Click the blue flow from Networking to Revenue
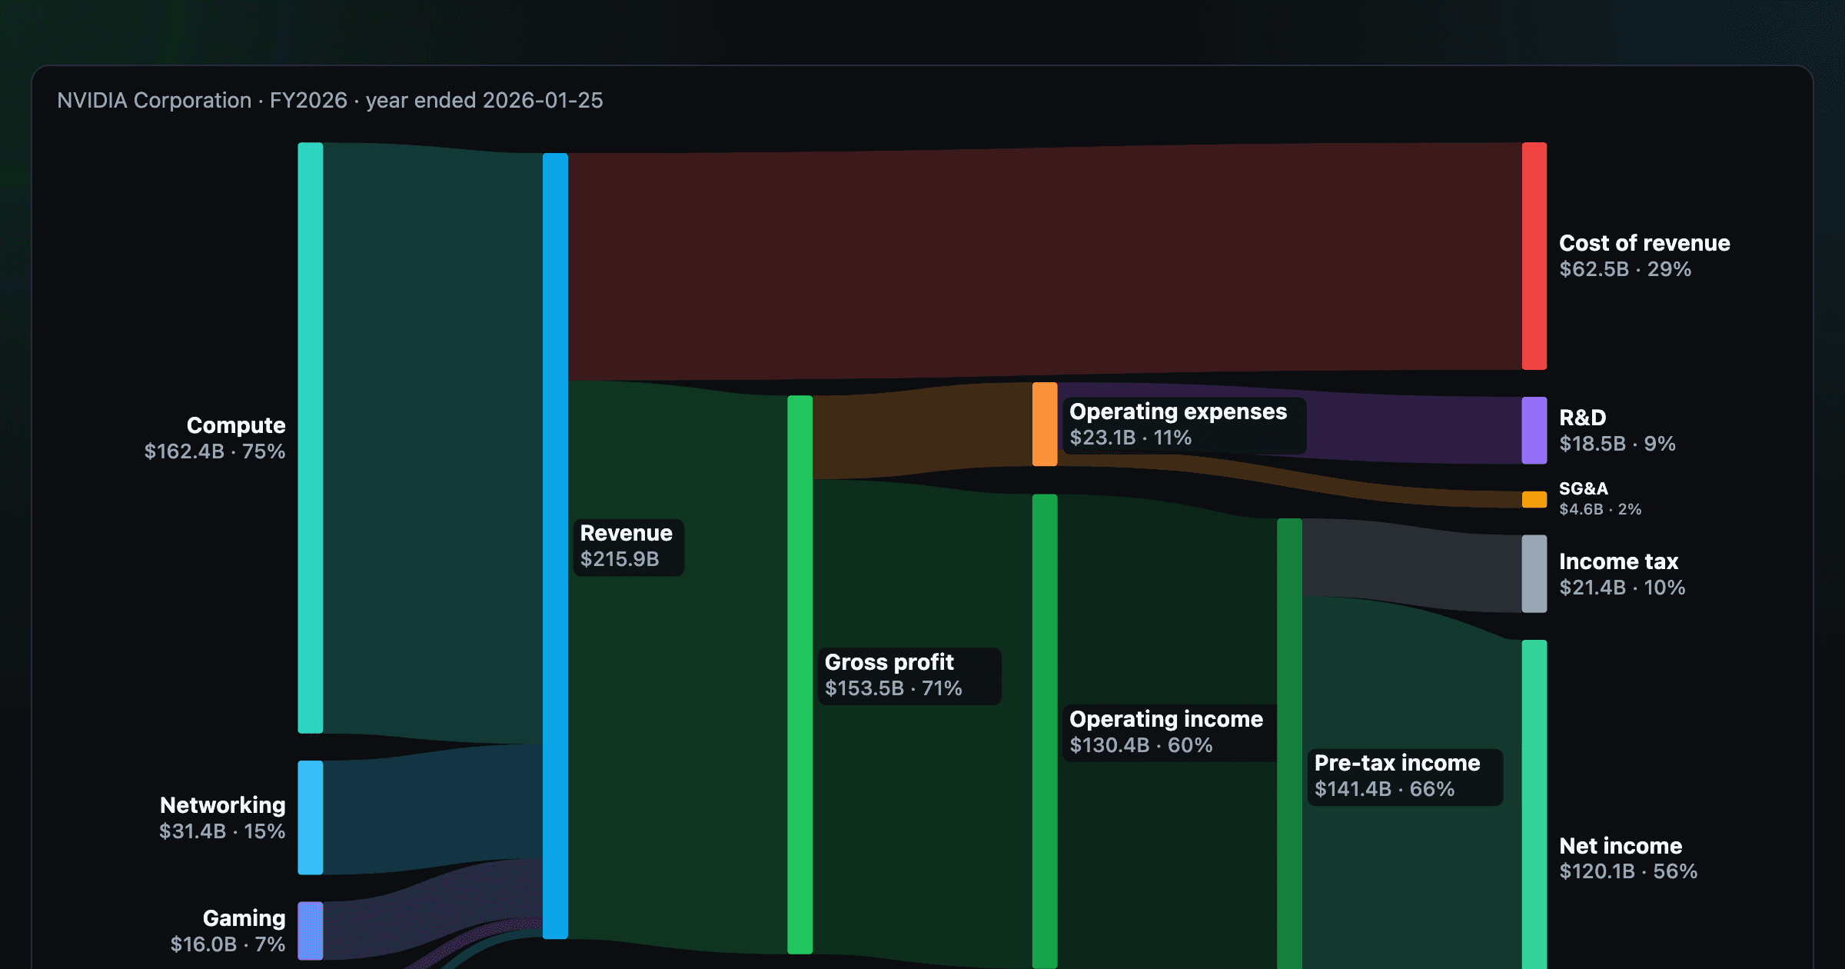This screenshot has height=969, width=1845. pyautogui.click(x=433, y=809)
